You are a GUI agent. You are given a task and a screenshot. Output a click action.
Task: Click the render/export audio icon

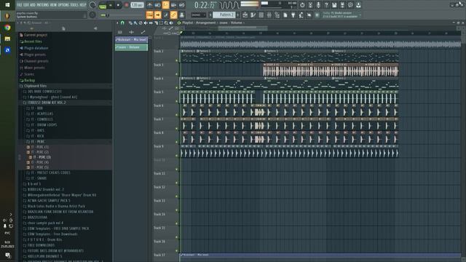coord(342,5)
